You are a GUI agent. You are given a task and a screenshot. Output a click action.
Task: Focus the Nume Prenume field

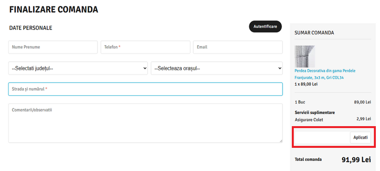[53, 47]
